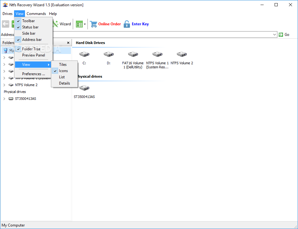Expand the second drive node in folder tree
298x229 pixels.
tap(4, 64)
